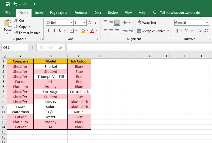Activate the Format Painter
Screen dimensions: 212x143
pyautogui.click(x=27, y=33)
